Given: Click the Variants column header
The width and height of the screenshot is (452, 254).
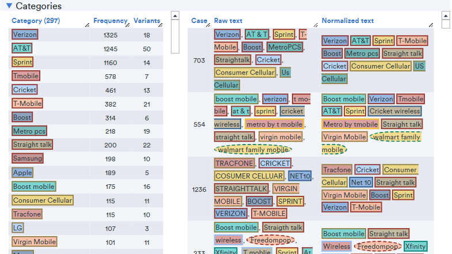Looking at the screenshot, I should point(146,21).
